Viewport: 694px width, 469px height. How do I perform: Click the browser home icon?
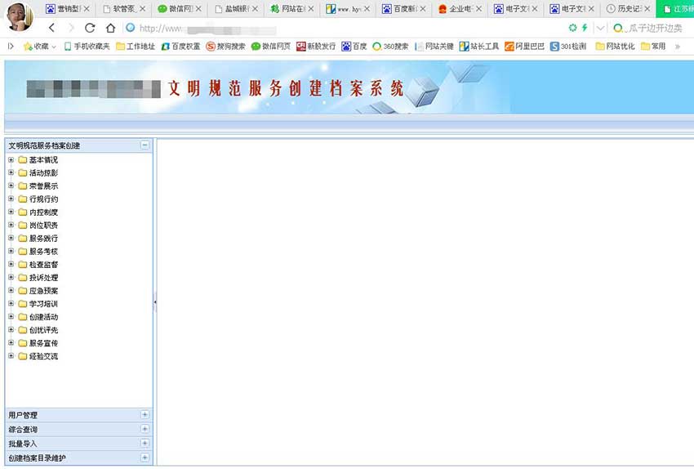coord(110,28)
